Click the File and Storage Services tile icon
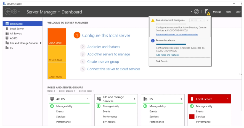 coord(99,99)
